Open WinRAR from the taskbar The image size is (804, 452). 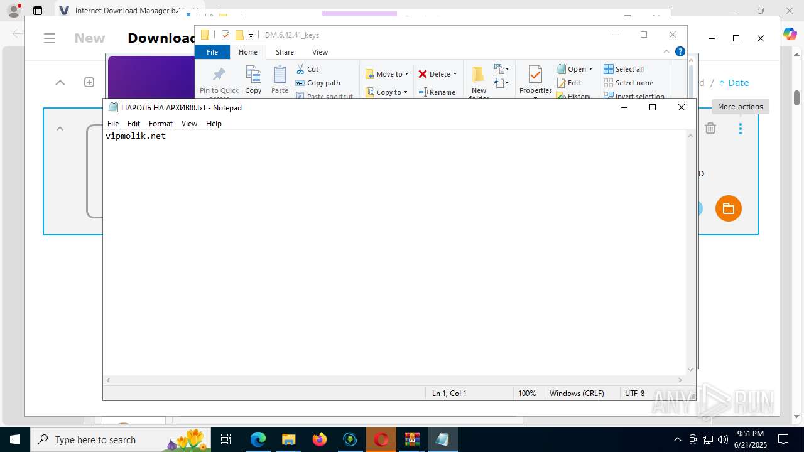point(411,439)
